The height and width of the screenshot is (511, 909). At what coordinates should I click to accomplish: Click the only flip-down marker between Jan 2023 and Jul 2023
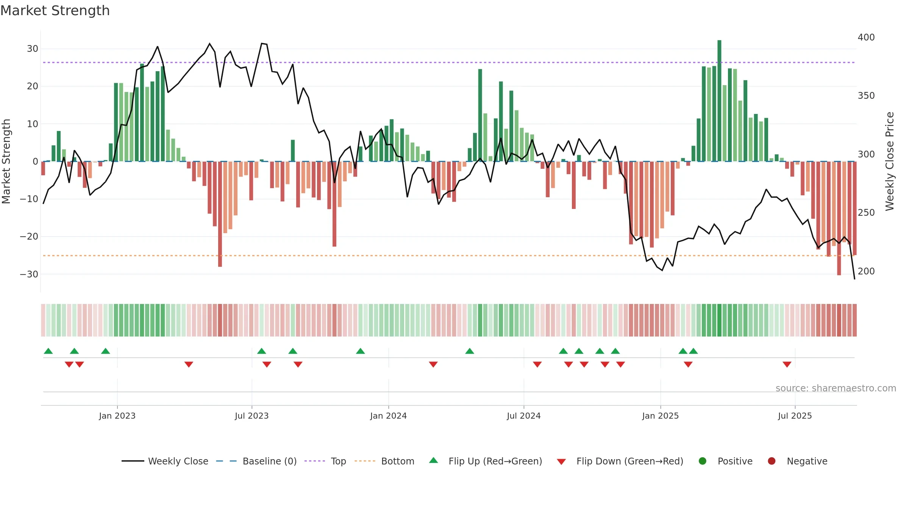(x=189, y=365)
